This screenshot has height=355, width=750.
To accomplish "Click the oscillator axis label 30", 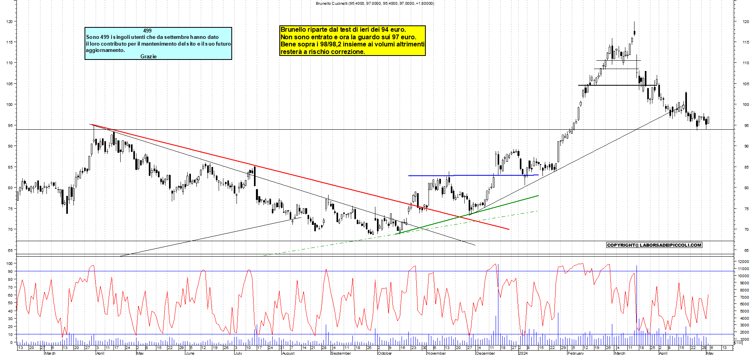I will (x=10, y=319).
